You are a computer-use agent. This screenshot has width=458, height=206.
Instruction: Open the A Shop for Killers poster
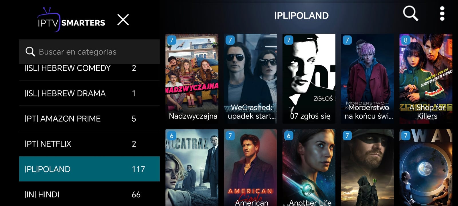426,79
